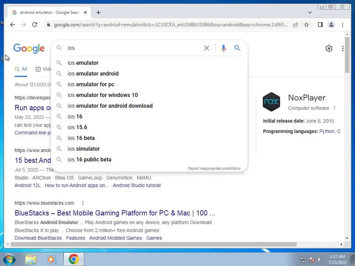Select suggestion 'ios emulator android'
Image resolution: width=355 pixels, height=266 pixels.
tap(149, 73)
